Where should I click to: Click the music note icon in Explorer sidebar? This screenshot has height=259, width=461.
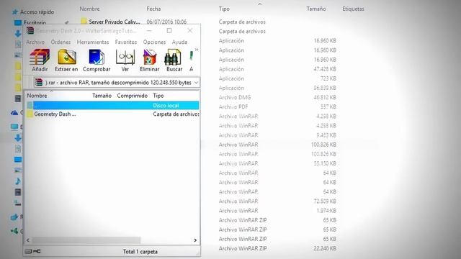tap(18, 181)
